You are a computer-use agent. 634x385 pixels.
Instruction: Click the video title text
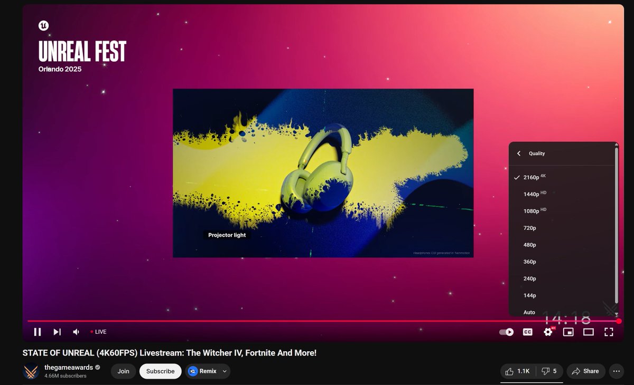click(x=169, y=352)
